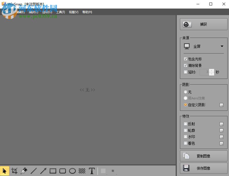Select the Rounded Rectangle tool
Viewport: 229px width, 176px height.
(x=63, y=171)
